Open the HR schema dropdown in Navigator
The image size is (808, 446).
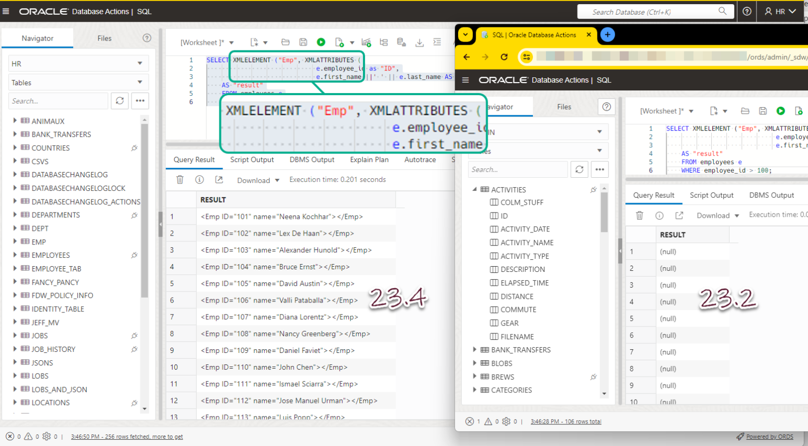(x=78, y=64)
